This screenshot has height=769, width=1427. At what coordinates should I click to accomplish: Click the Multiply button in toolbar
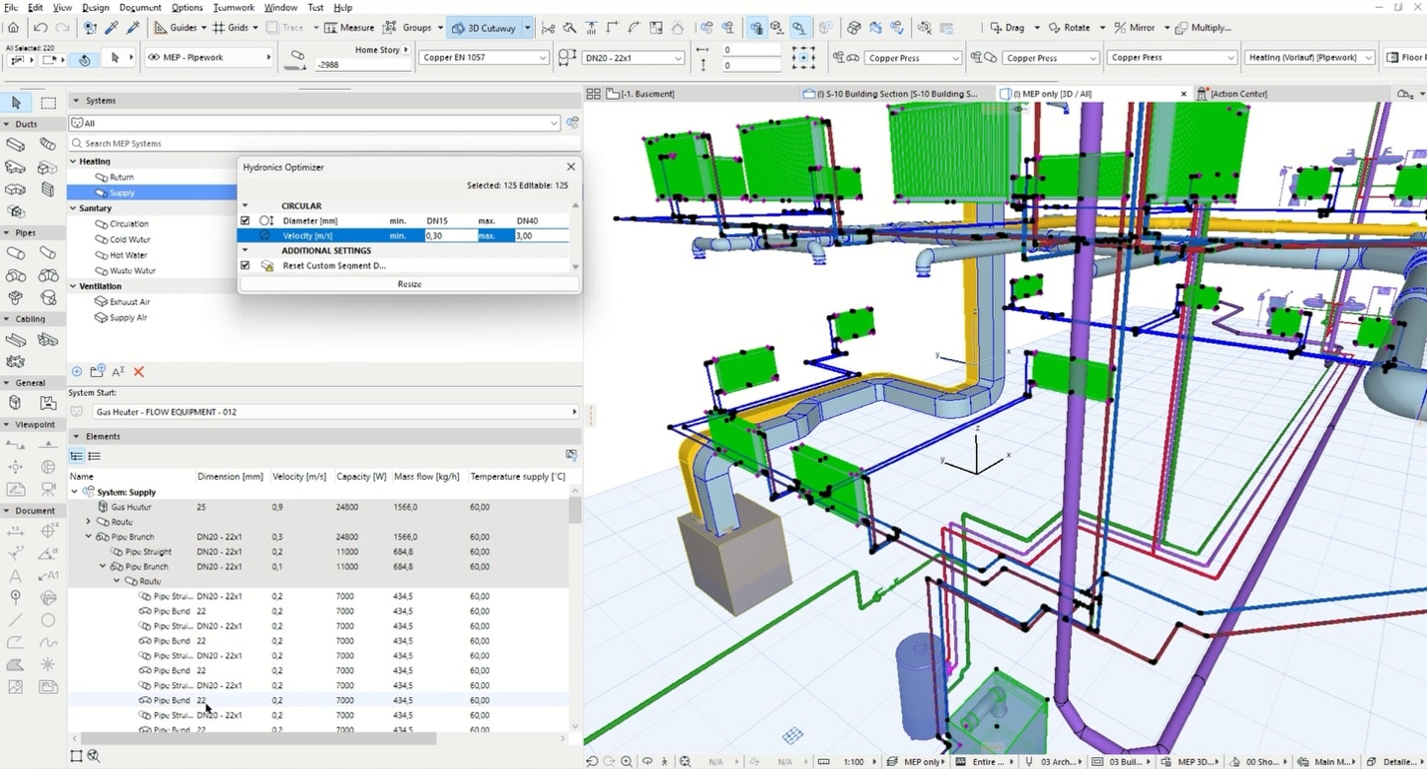1203,28
